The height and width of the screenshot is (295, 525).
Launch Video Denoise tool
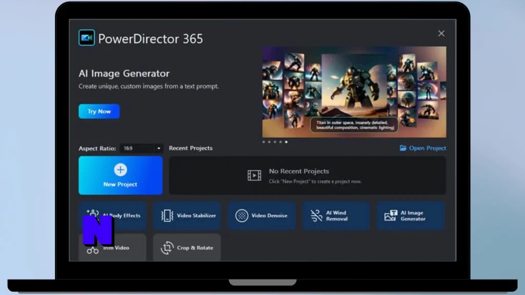(x=262, y=216)
